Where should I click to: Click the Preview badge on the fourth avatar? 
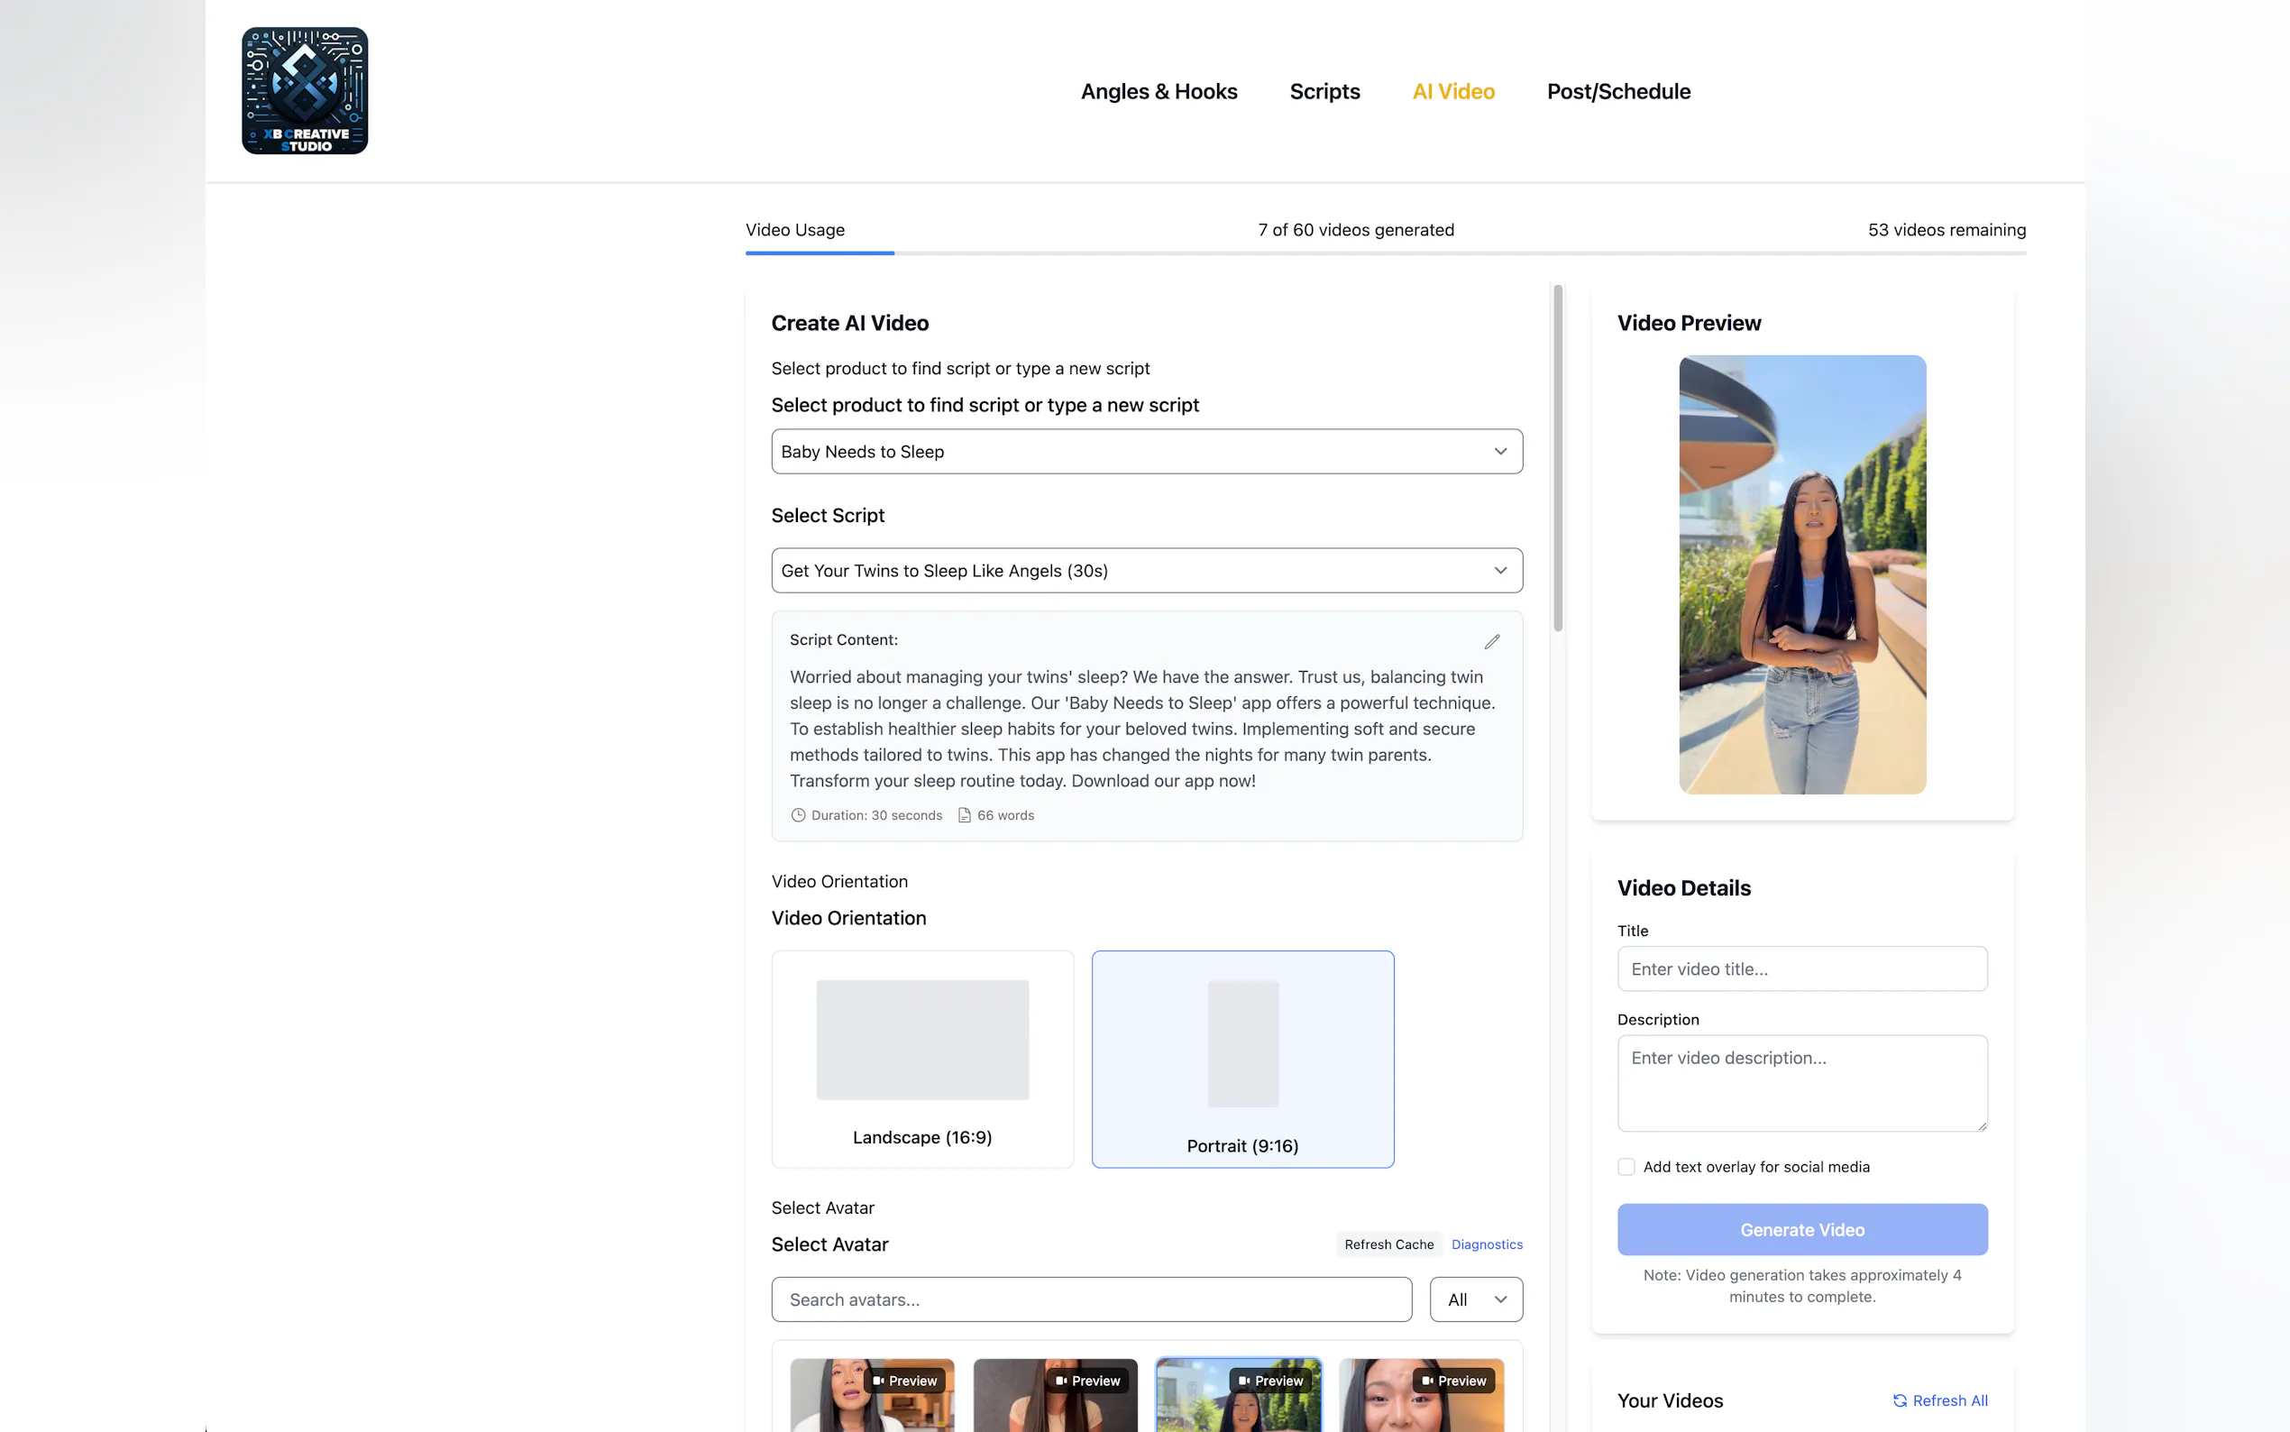tap(1453, 1380)
